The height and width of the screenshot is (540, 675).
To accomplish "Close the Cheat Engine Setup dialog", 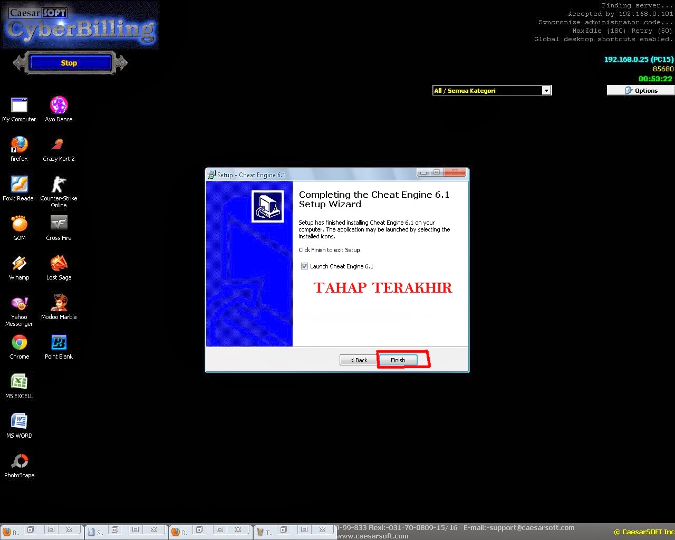I will click(x=455, y=172).
